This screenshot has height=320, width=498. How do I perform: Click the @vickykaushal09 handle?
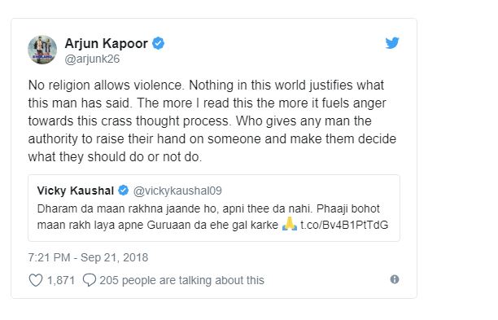click(177, 191)
